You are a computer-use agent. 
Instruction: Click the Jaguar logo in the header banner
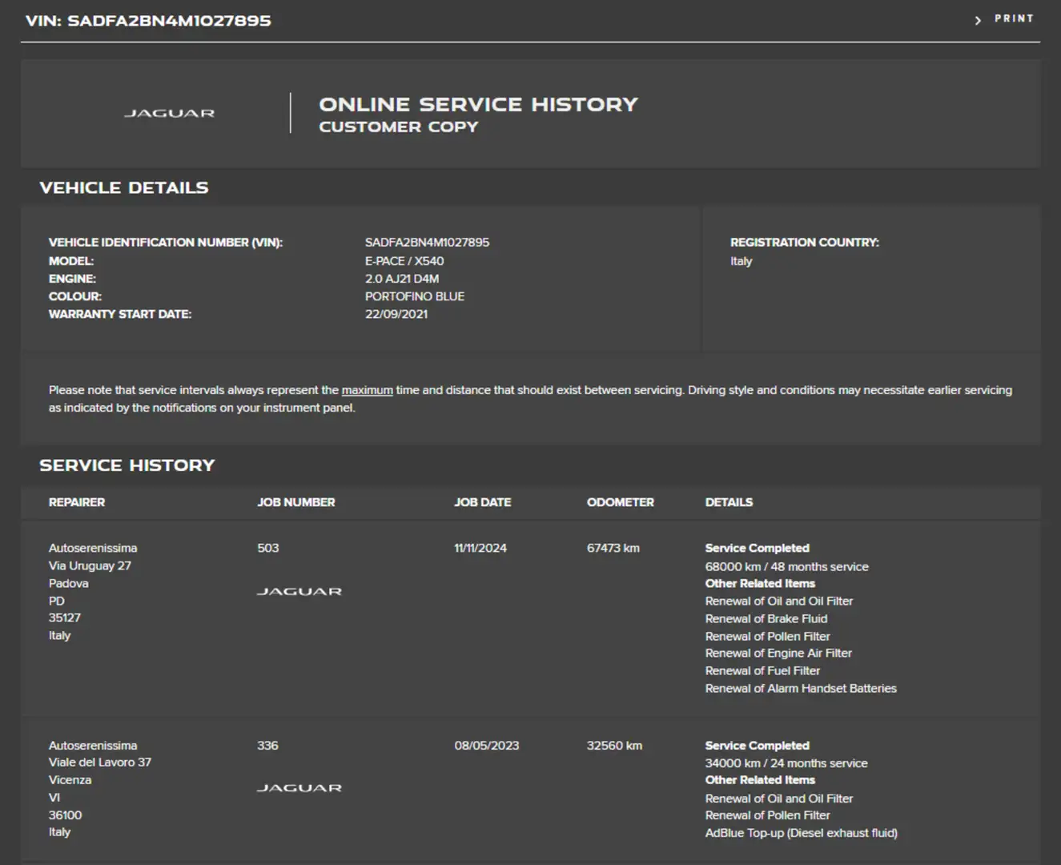pos(169,114)
